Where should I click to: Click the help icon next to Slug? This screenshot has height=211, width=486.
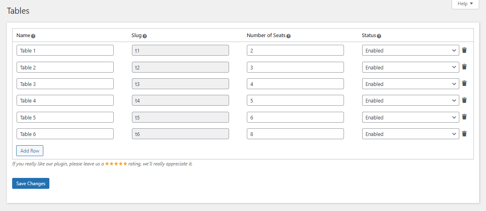pyautogui.click(x=144, y=36)
